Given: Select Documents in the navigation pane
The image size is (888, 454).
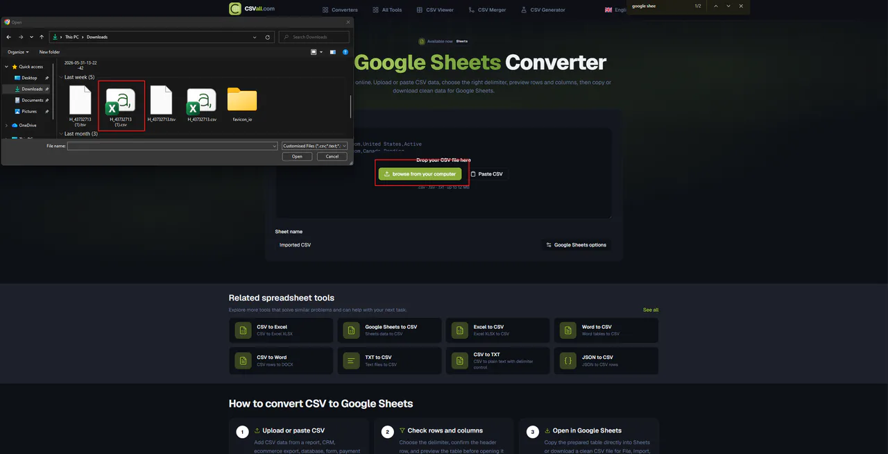Looking at the screenshot, I should tap(32, 100).
